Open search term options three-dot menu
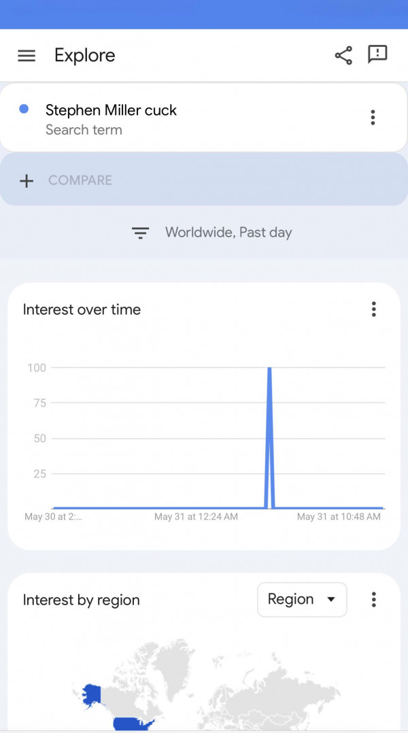This screenshot has width=408, height=733. point(373,118)
